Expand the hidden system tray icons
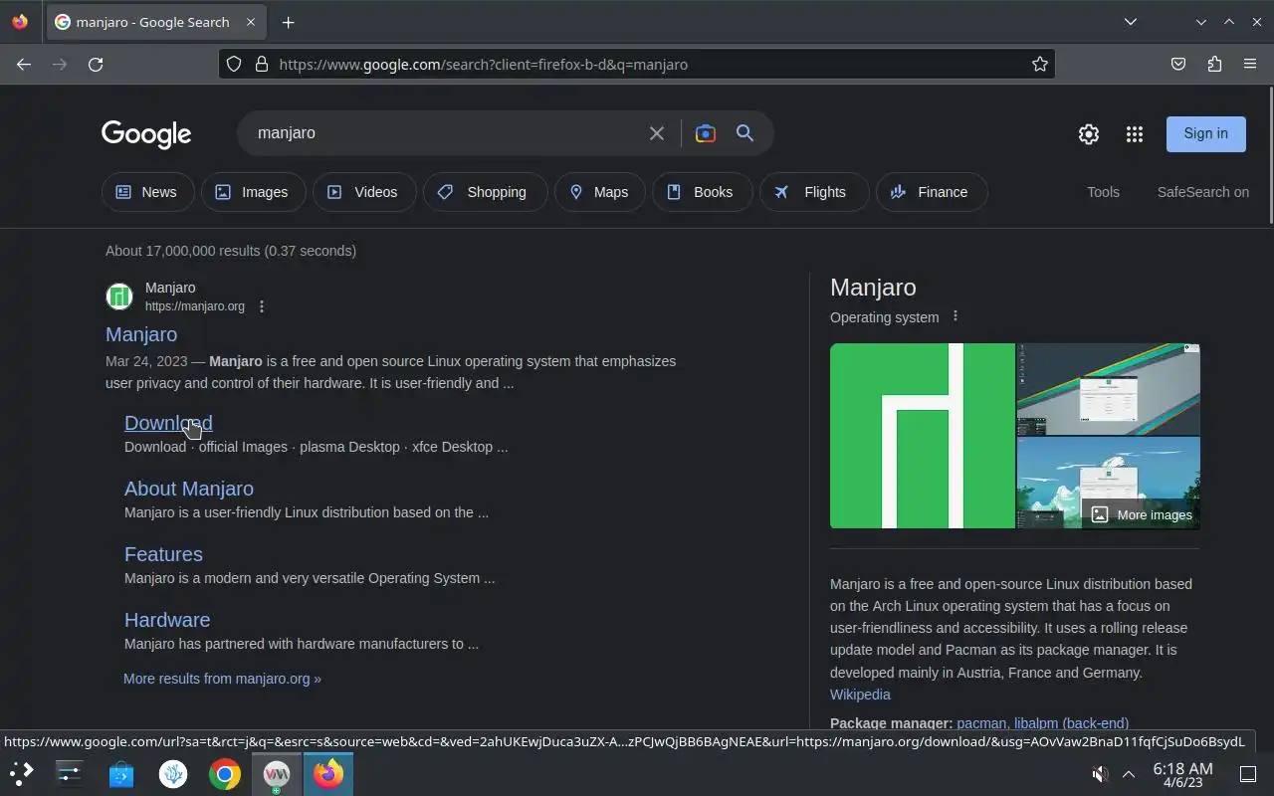Viewport: 1274px width, 796px height. coord(1129,774)
